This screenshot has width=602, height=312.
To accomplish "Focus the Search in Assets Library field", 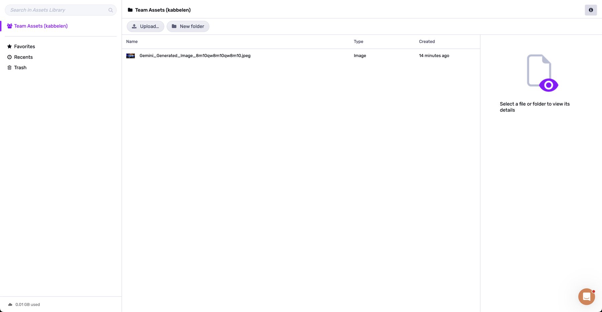I will pos(61,10).
